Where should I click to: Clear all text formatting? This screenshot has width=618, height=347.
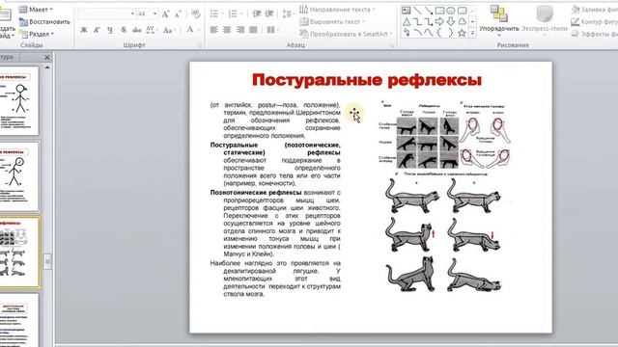[x=195, y=14]
